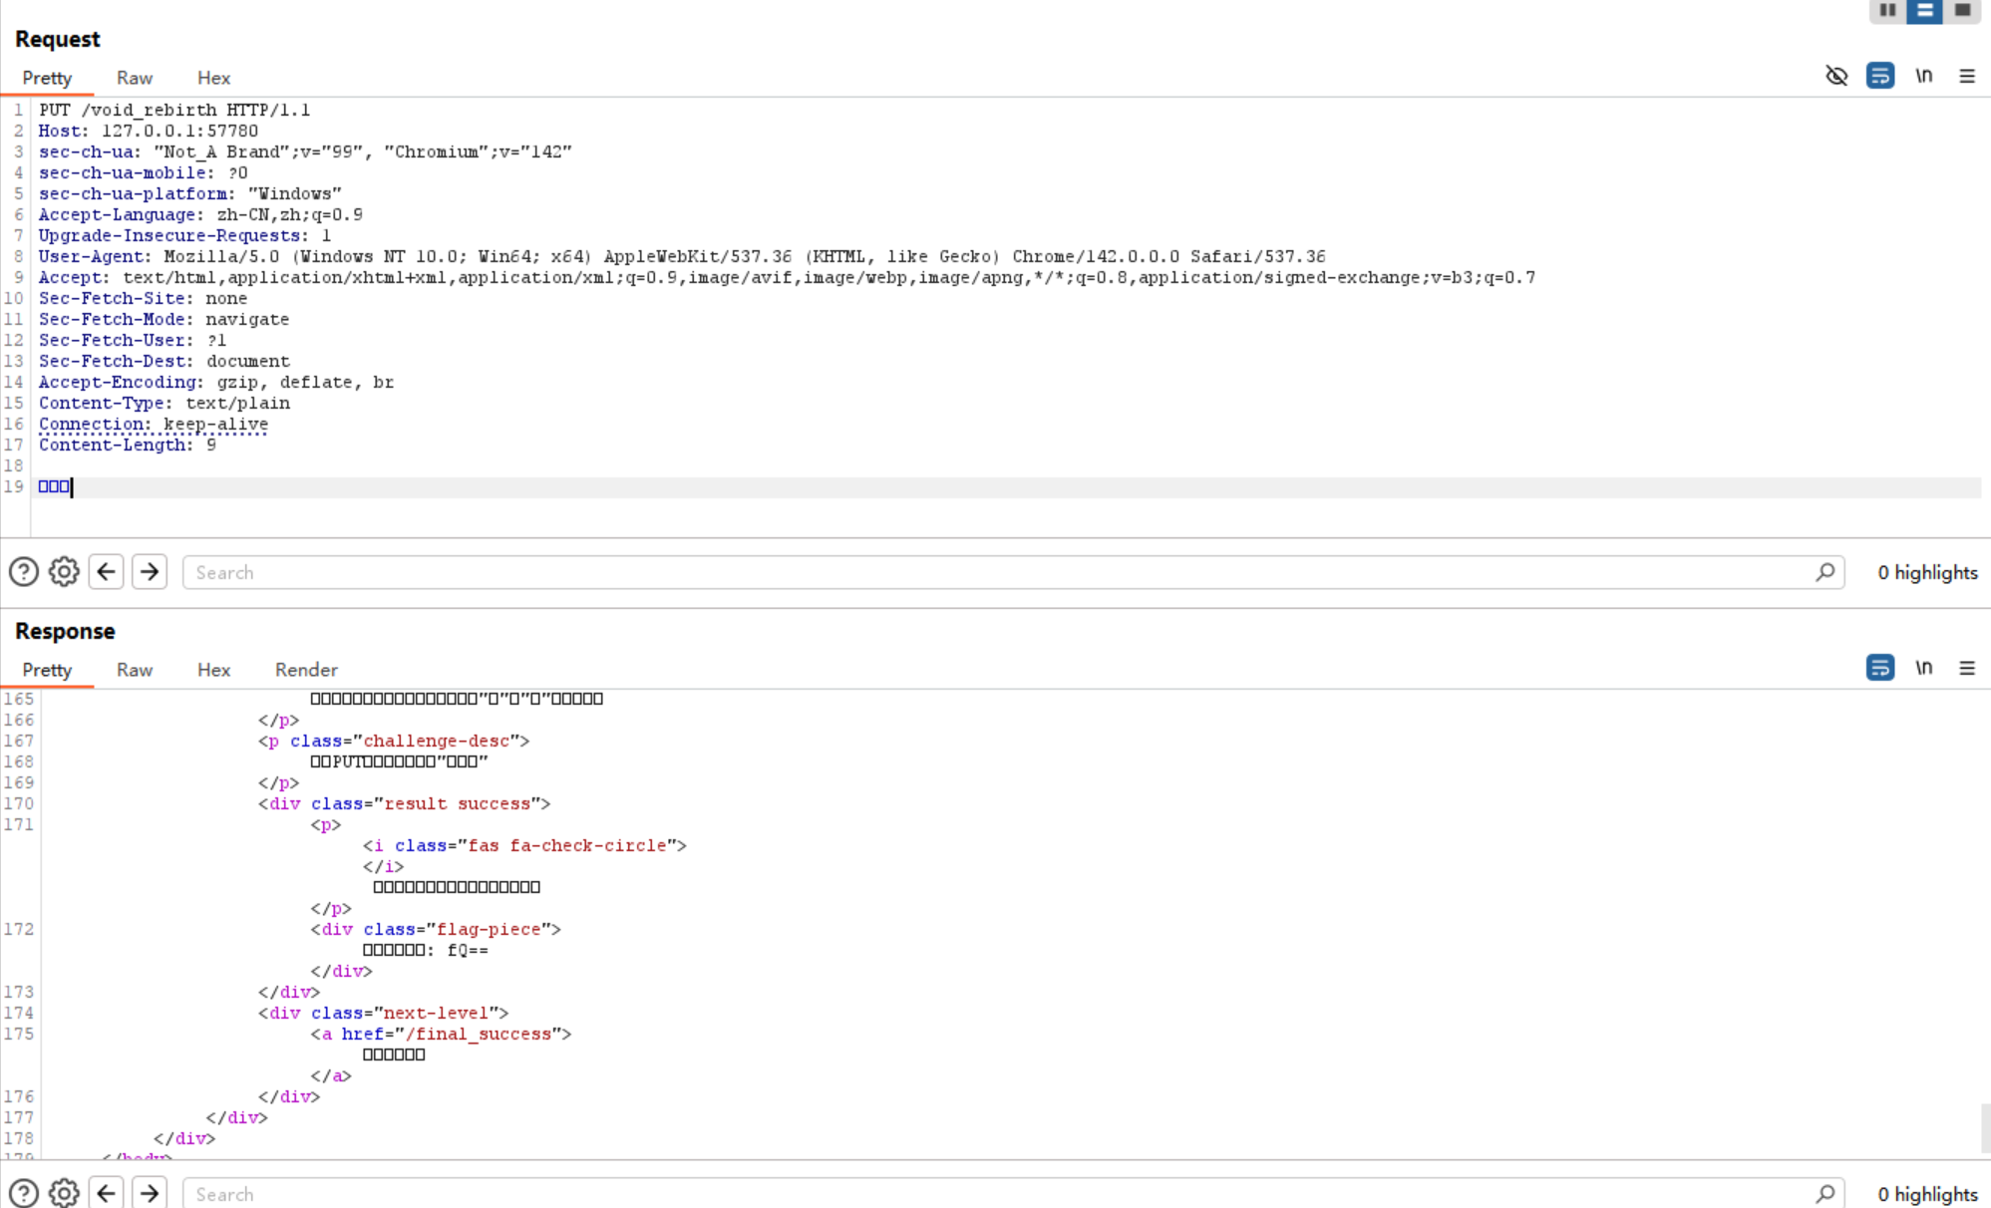1991x1208 pixels.
Task: Hide non-printable characters eye icon in Request
Action: pyautogui.click(x=1836, y=76)
